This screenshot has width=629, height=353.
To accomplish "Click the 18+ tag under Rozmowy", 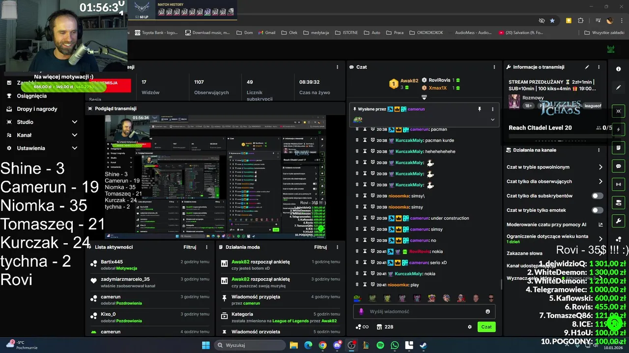I will click(x=528, y=106).
